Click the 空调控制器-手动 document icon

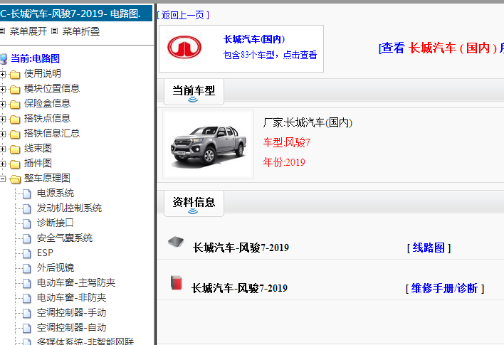point(27,313)
